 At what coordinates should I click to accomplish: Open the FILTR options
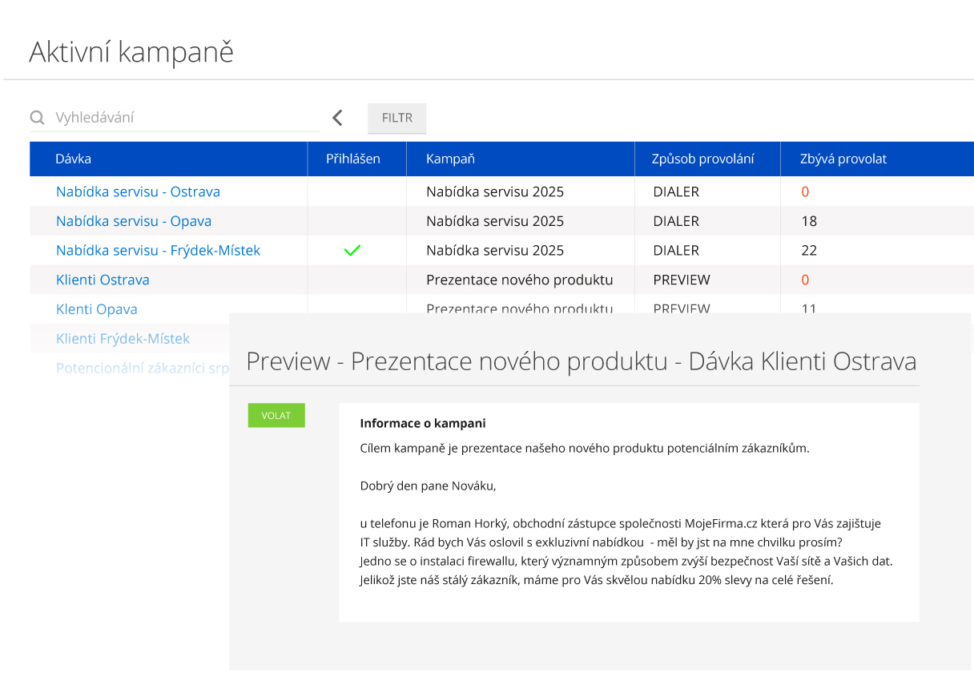[x=396, y=118]
